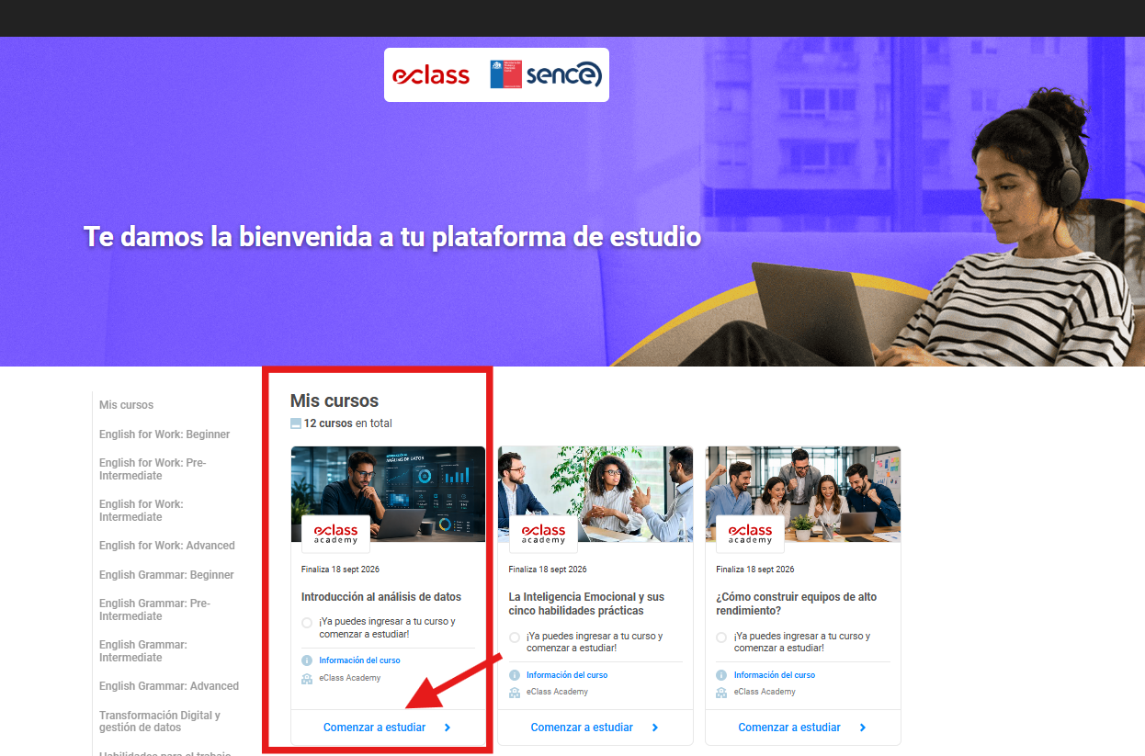Click the academy icon under La Inteligencia Emocional
Viewport: 1145px width, 756px height.
click(515, 692)
